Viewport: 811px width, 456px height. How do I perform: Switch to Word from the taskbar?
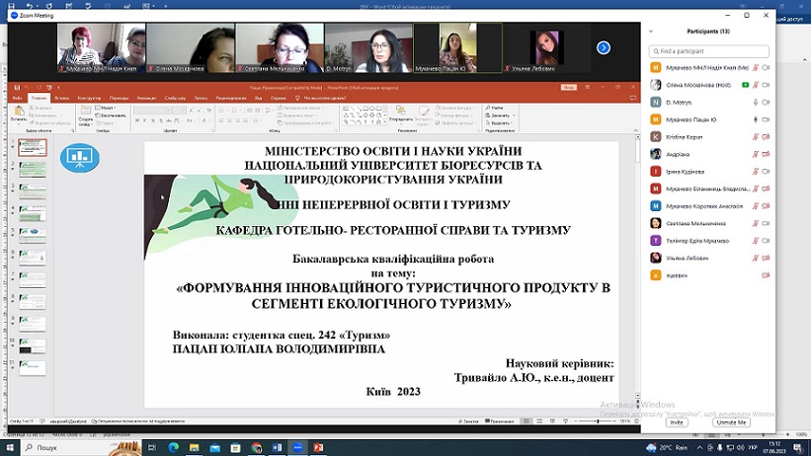[278, 447]
